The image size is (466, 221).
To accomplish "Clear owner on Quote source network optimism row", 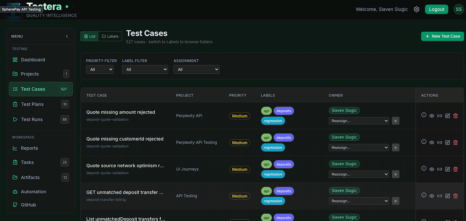I will tap(395, 174).
